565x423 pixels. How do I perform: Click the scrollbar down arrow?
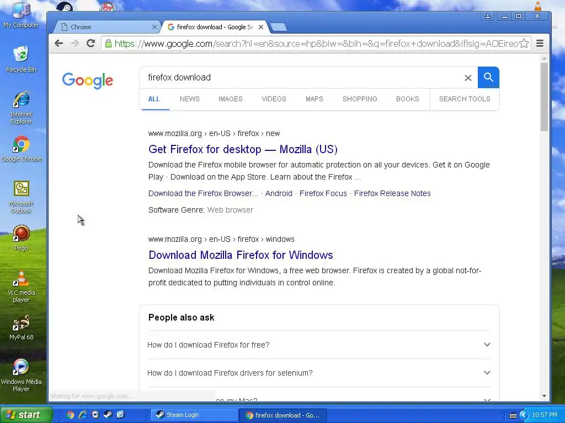click(x=544, y=396)
